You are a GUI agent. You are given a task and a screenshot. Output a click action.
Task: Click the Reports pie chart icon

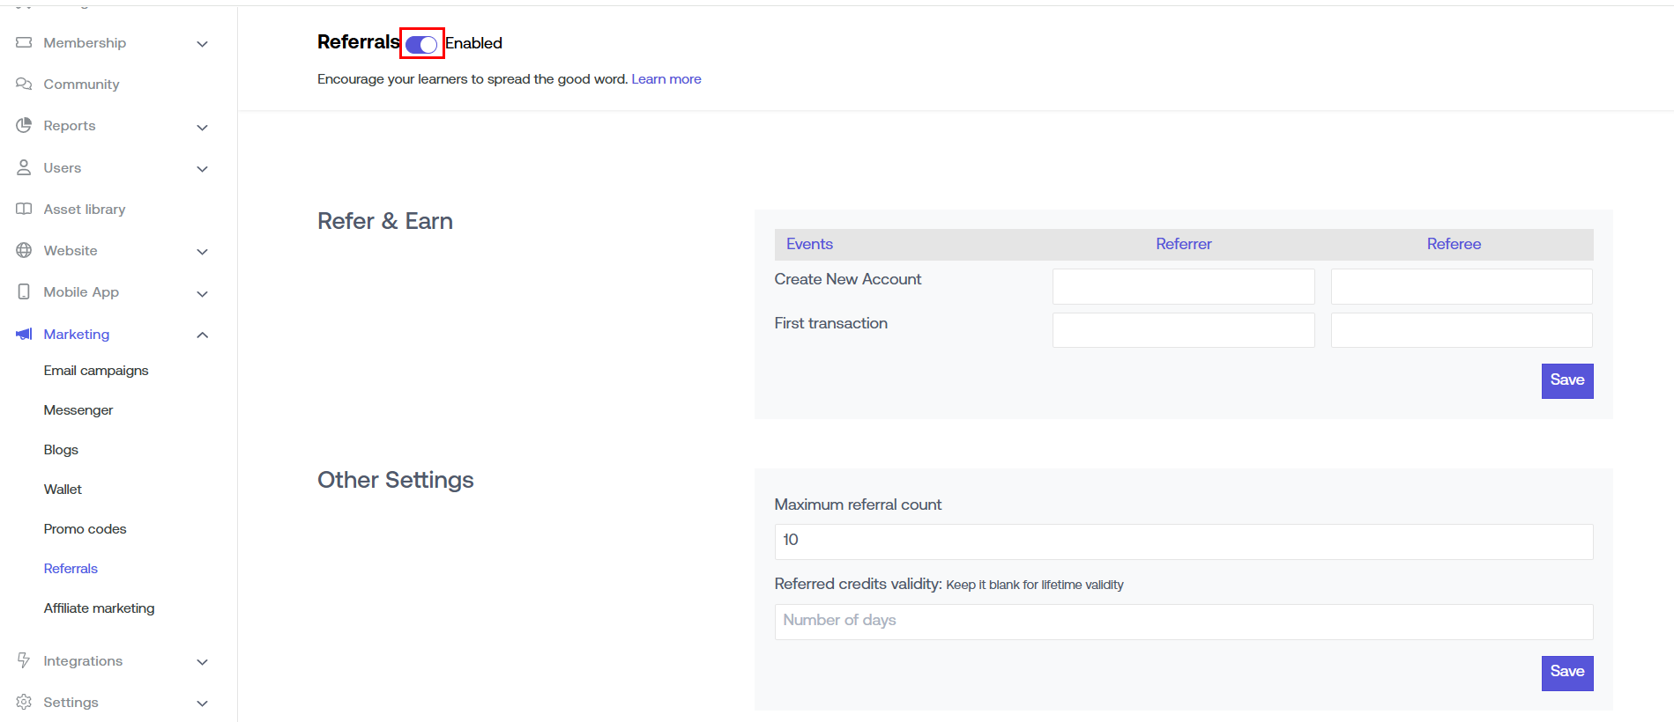(24, 125)
